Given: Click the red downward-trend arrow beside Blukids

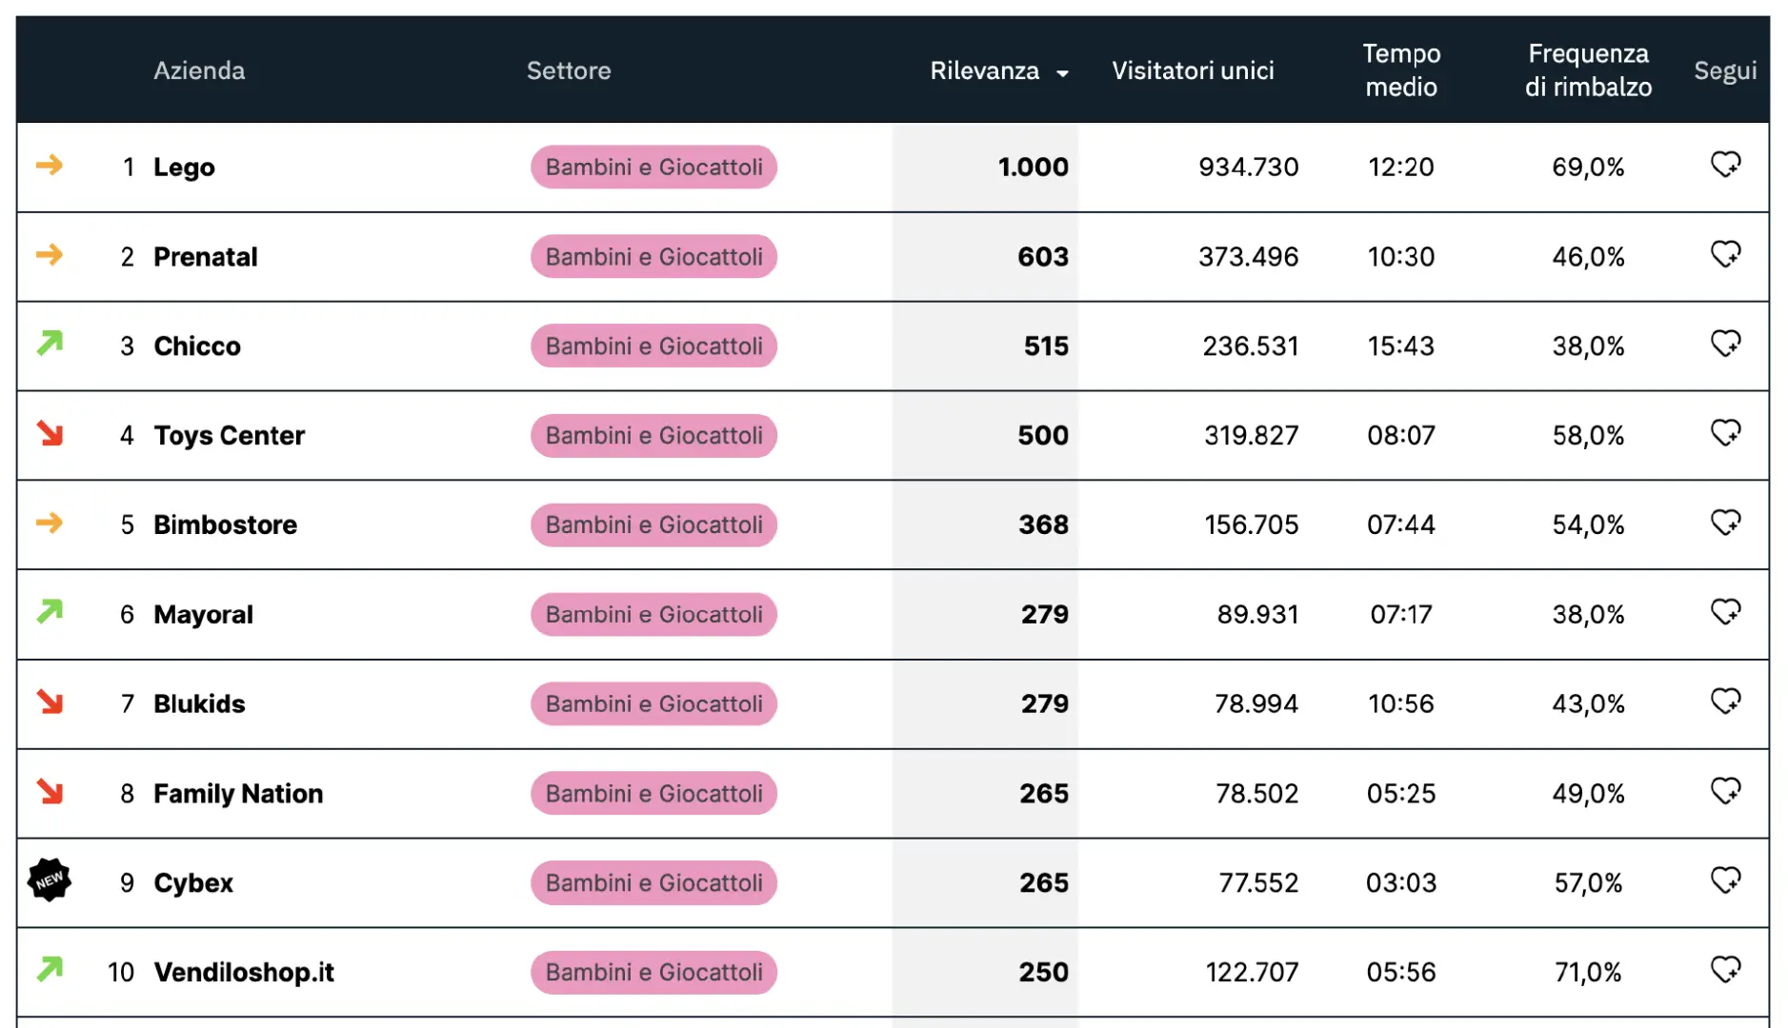Looking at the screenshot, I should tap(50, 702).
